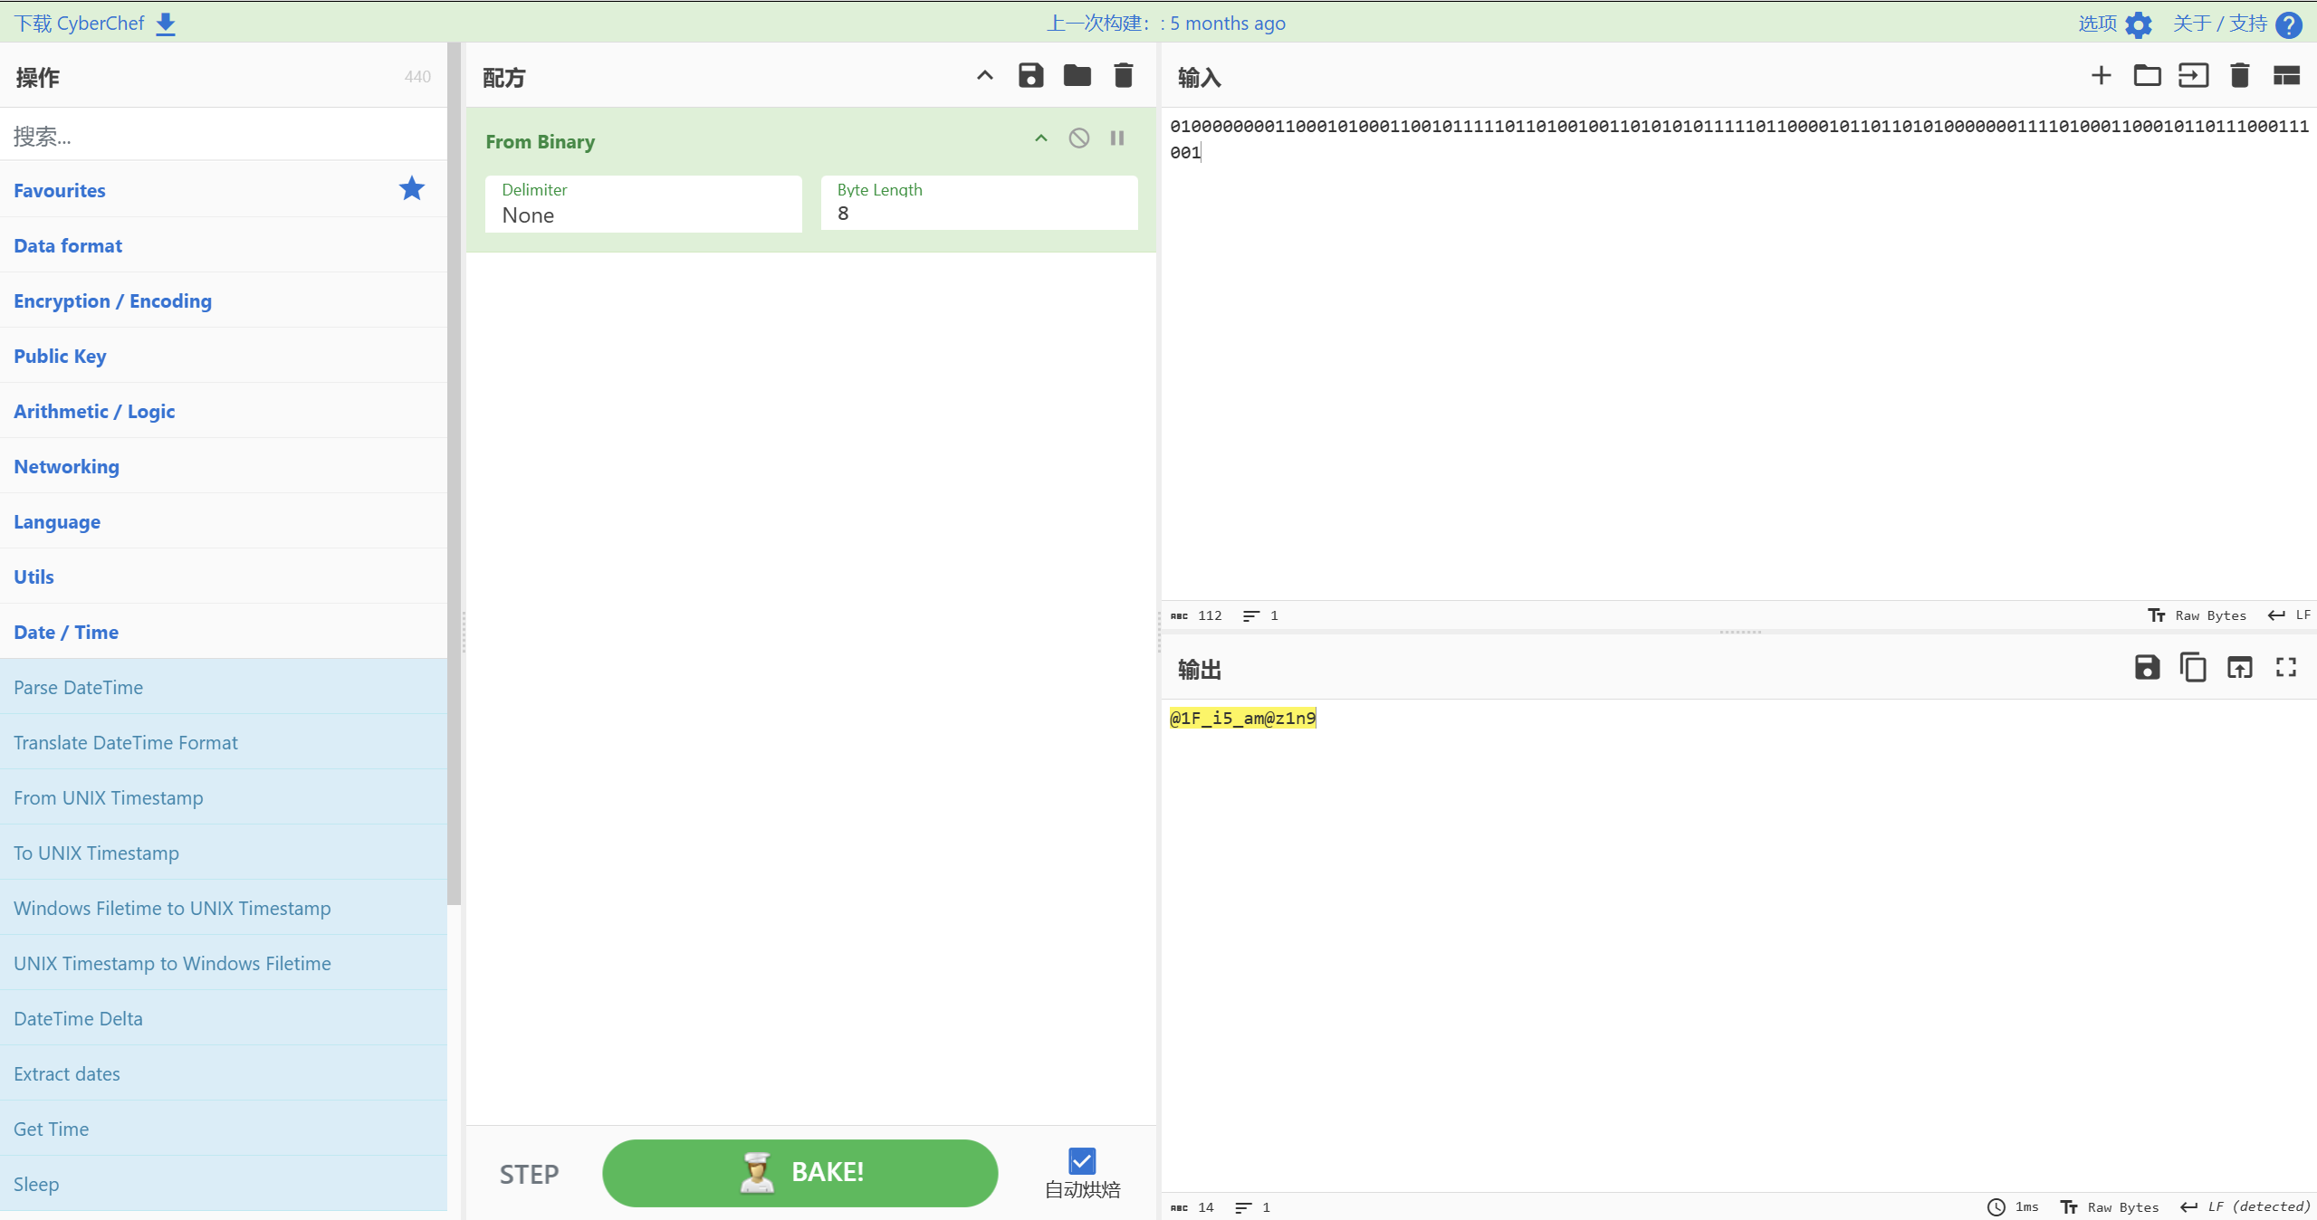Image resolution: width=2317 pixels, height=1220 pixels.
Task: Click the operations search field
Action: [x=223, y=136]
